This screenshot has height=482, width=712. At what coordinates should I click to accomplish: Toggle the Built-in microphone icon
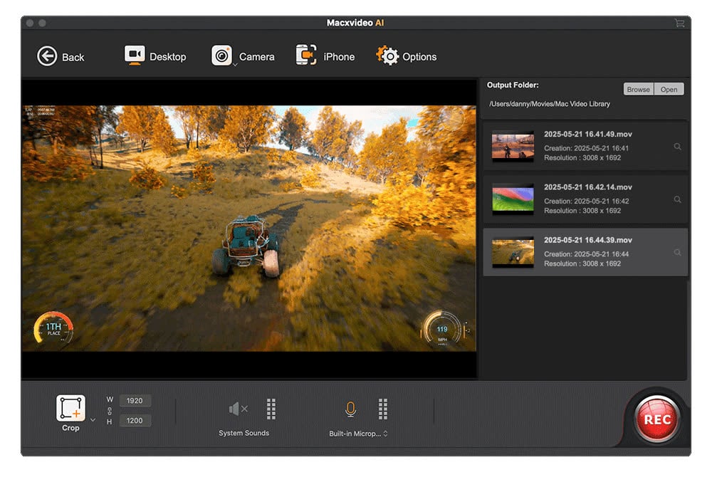(350, 409)
